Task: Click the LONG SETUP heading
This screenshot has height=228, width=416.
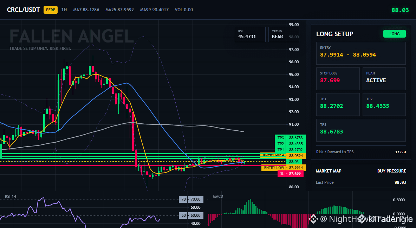Action: (334, 34)
